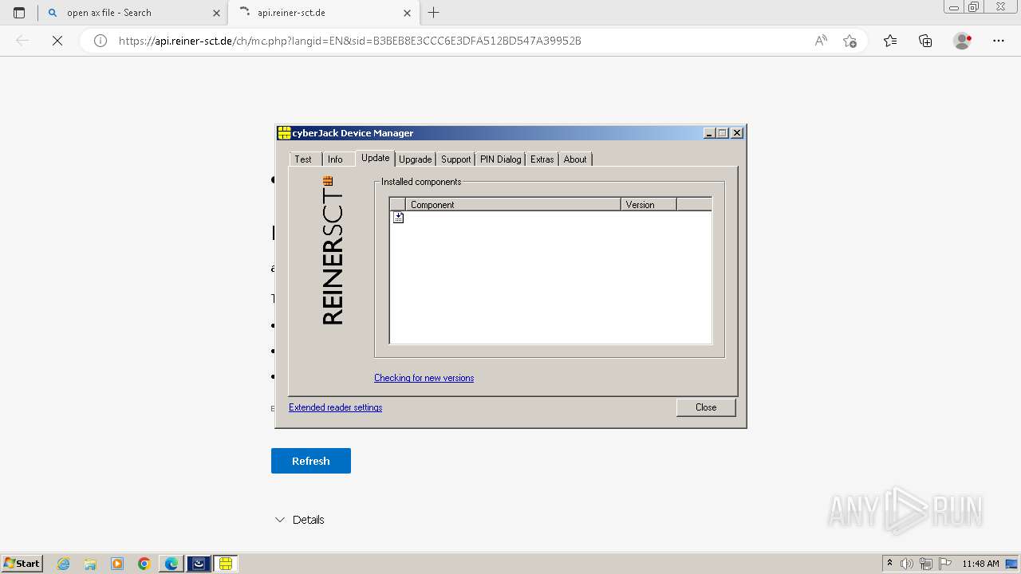Click the address bar URL
This screenshot has height=574, width=1021.
(349, 41)
